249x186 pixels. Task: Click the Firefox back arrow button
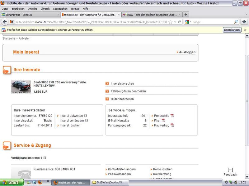tap(5, 22)
